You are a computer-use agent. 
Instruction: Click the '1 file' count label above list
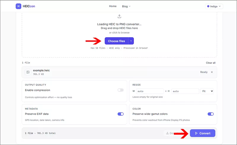pos(26,63)
